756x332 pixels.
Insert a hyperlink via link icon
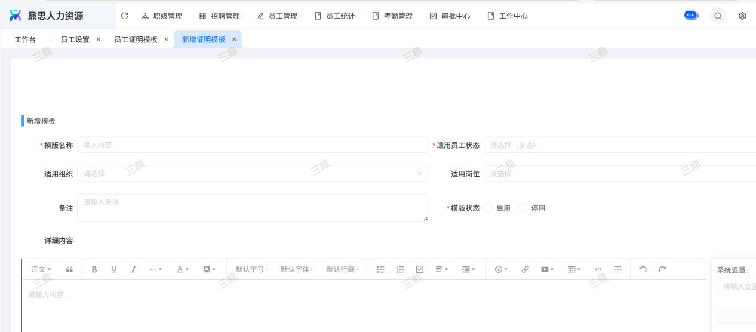click(x=525, y=269)
